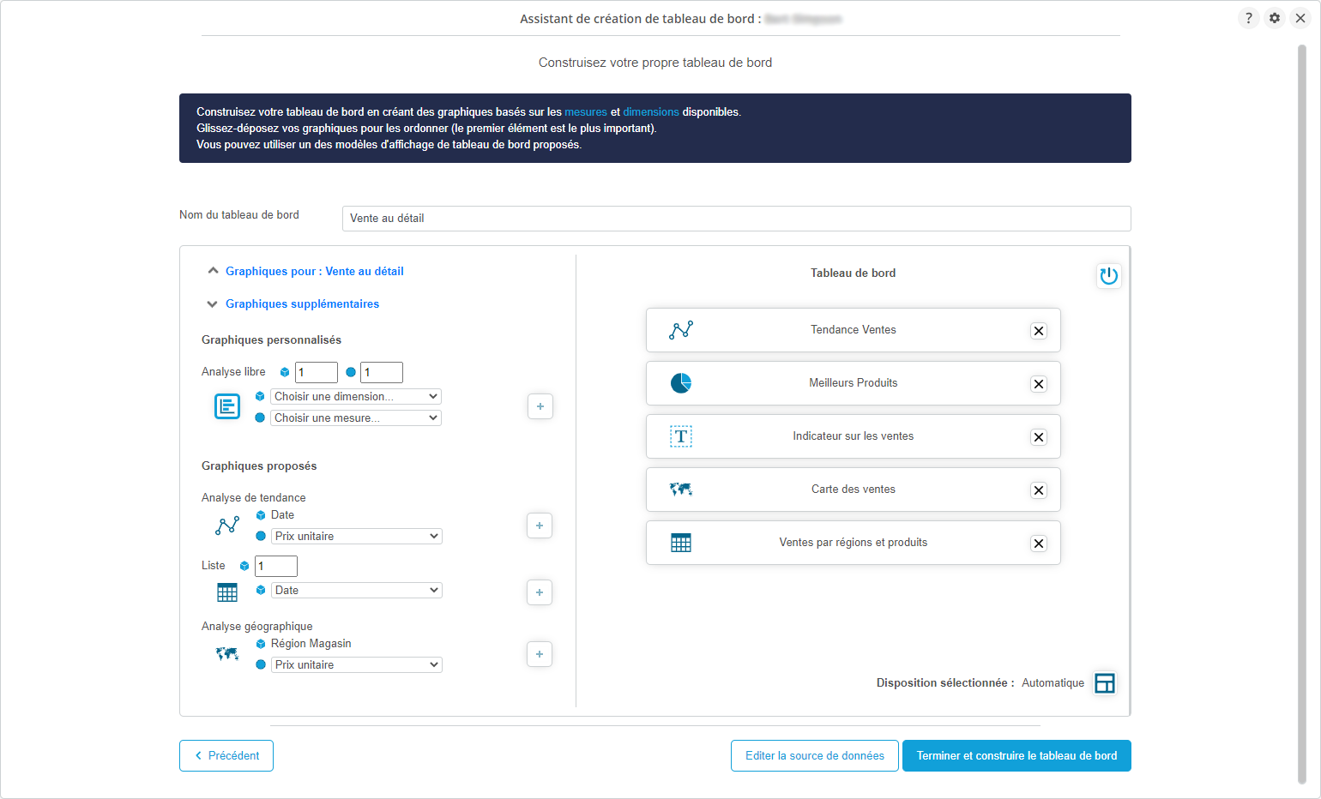The width and height of the screenshot is (1321, 799).
Task: Add the Analyse de tendance chart
Action: (540, 526)
